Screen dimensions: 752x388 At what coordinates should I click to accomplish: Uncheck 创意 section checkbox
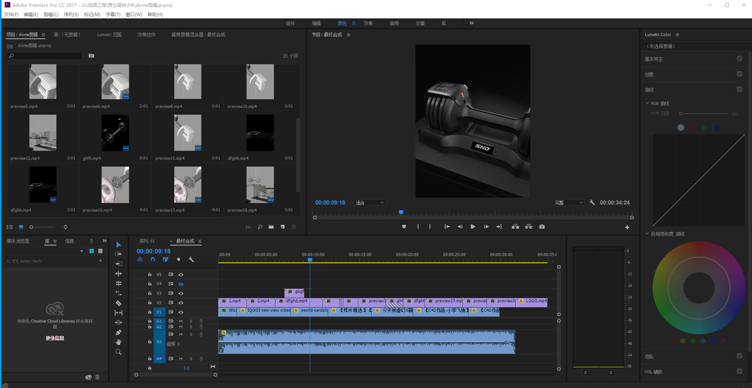click(739, 74)
